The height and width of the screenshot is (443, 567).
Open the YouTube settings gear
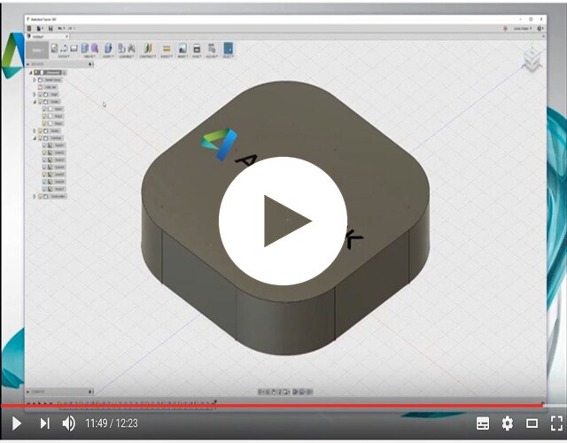507,424
